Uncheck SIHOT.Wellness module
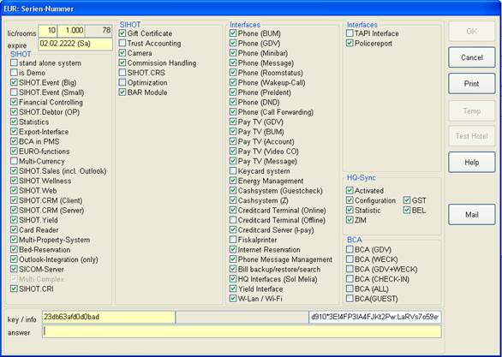This screenshot has width=502, height=357. click(x=14, y=181)
